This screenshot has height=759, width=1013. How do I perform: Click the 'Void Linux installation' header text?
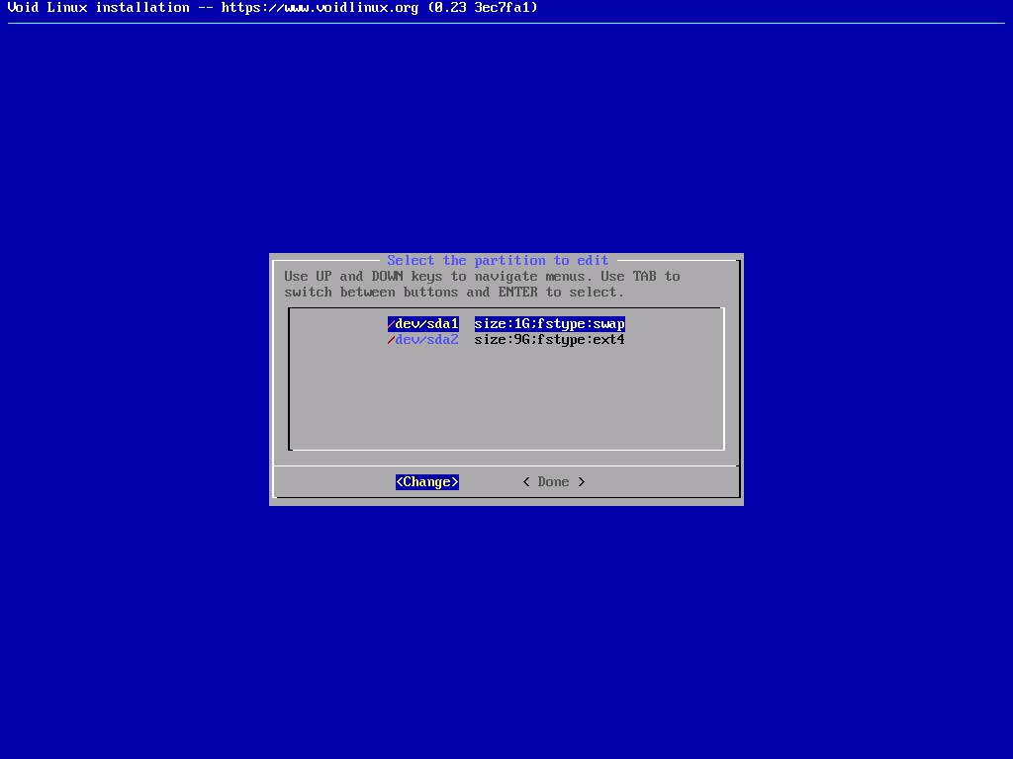(x=98, y=8)
